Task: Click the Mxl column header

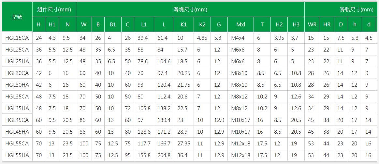Action: [241, 24]
